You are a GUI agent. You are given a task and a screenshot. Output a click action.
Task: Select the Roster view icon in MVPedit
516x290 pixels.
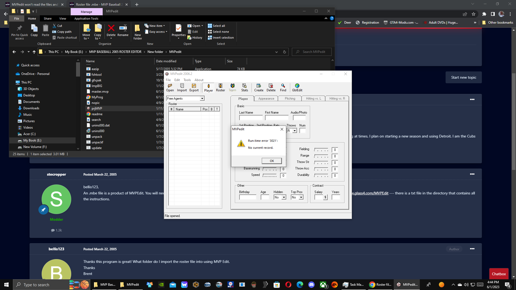(220, 88)
